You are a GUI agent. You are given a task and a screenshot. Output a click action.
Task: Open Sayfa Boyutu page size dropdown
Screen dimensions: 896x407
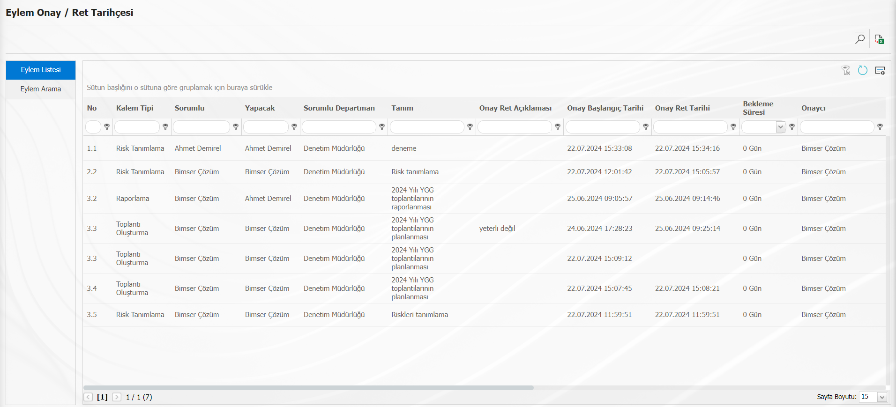click(x=882, y=397)
